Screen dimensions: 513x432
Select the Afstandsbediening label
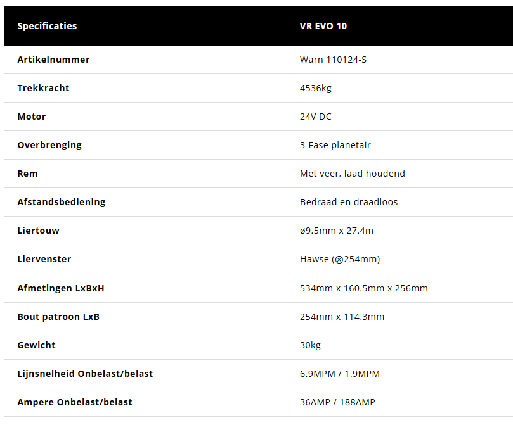[62, 202]
